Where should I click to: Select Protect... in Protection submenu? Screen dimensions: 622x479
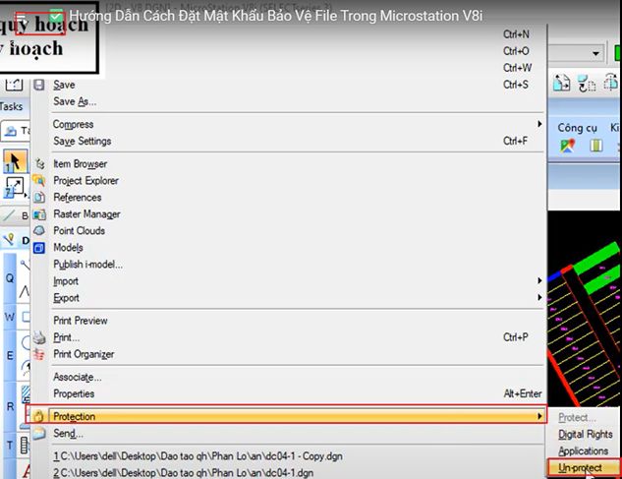coord(577,417)
